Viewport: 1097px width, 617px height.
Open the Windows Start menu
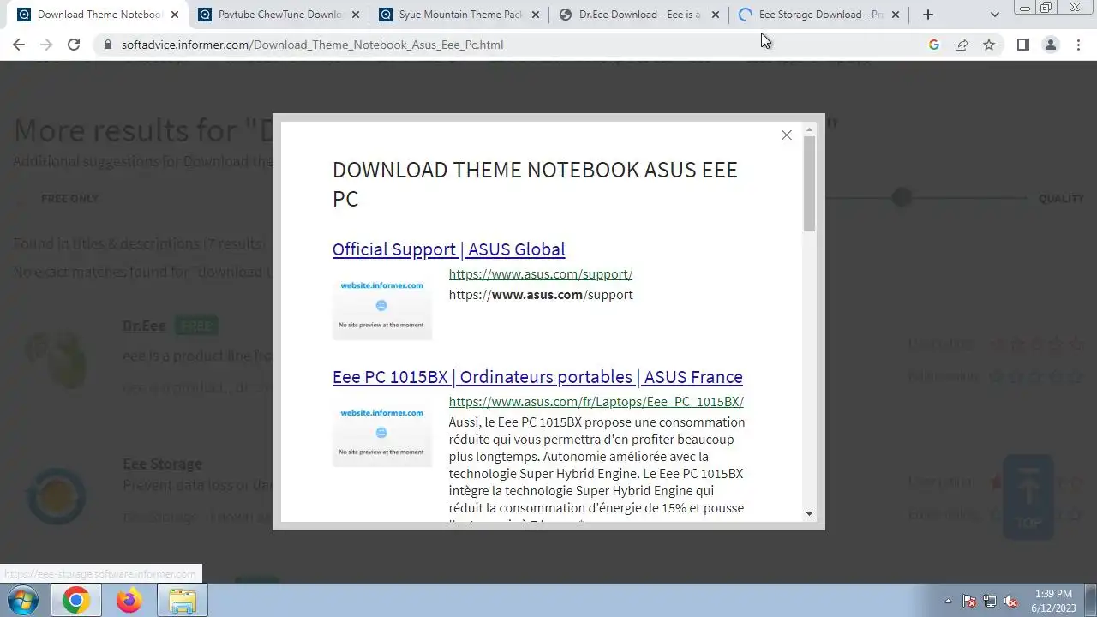point(21,601)
